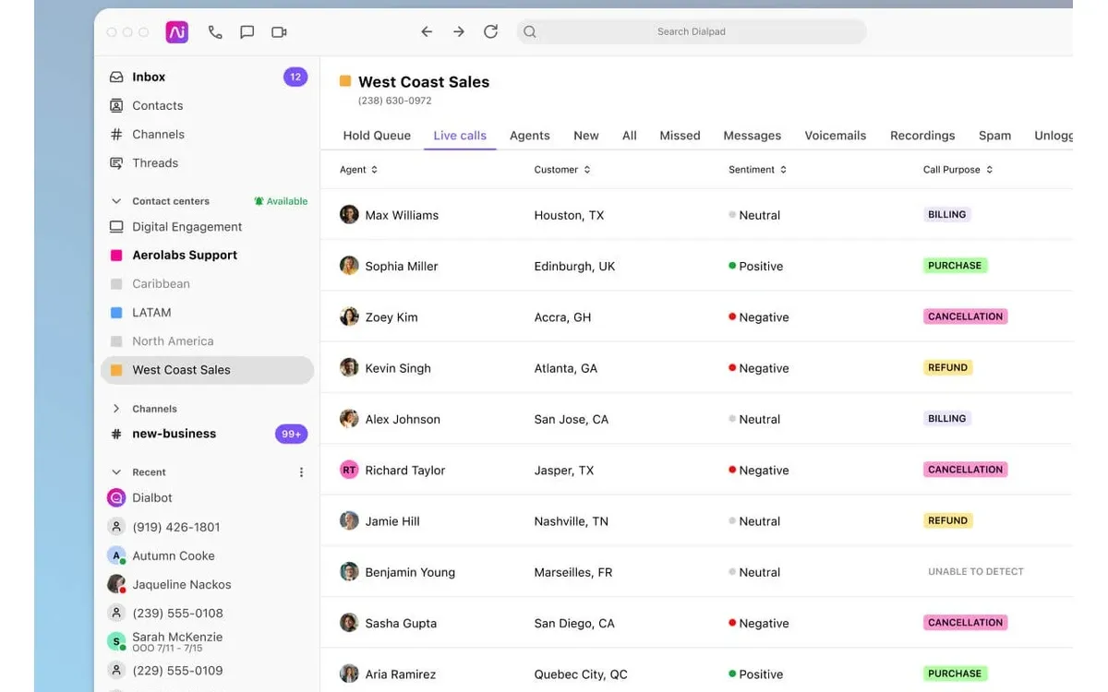Open Aria Ramirez agent avatar
This screenshot has width=1108, height=692.
pyautogui.click(x=349, y=674)
